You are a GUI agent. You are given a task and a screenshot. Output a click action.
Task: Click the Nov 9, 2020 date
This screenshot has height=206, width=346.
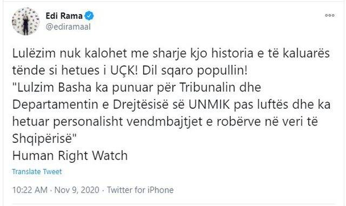77,190
